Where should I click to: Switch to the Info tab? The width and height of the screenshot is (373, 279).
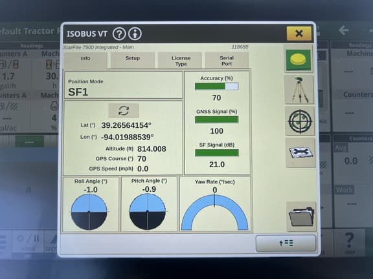click(x=85, y=60)
